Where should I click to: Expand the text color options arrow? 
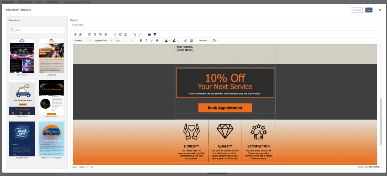click(x=170, y=41)
